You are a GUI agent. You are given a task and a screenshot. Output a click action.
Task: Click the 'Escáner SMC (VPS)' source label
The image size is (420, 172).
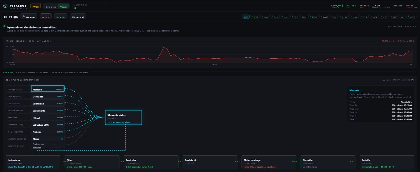coord(15,125)
